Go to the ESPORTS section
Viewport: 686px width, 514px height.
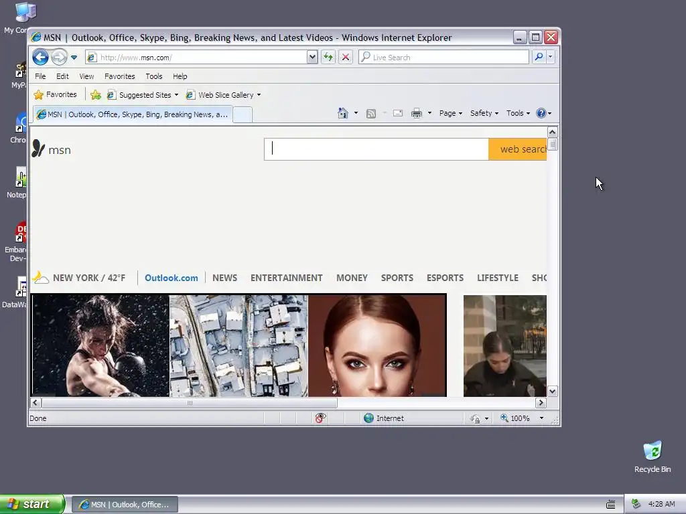(x=445, y=278)
